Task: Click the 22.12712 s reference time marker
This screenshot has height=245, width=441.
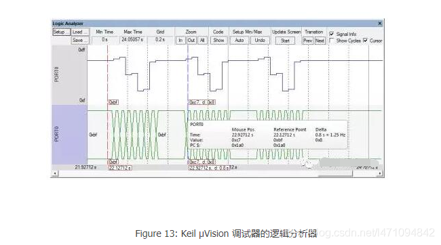Action: 120,168
